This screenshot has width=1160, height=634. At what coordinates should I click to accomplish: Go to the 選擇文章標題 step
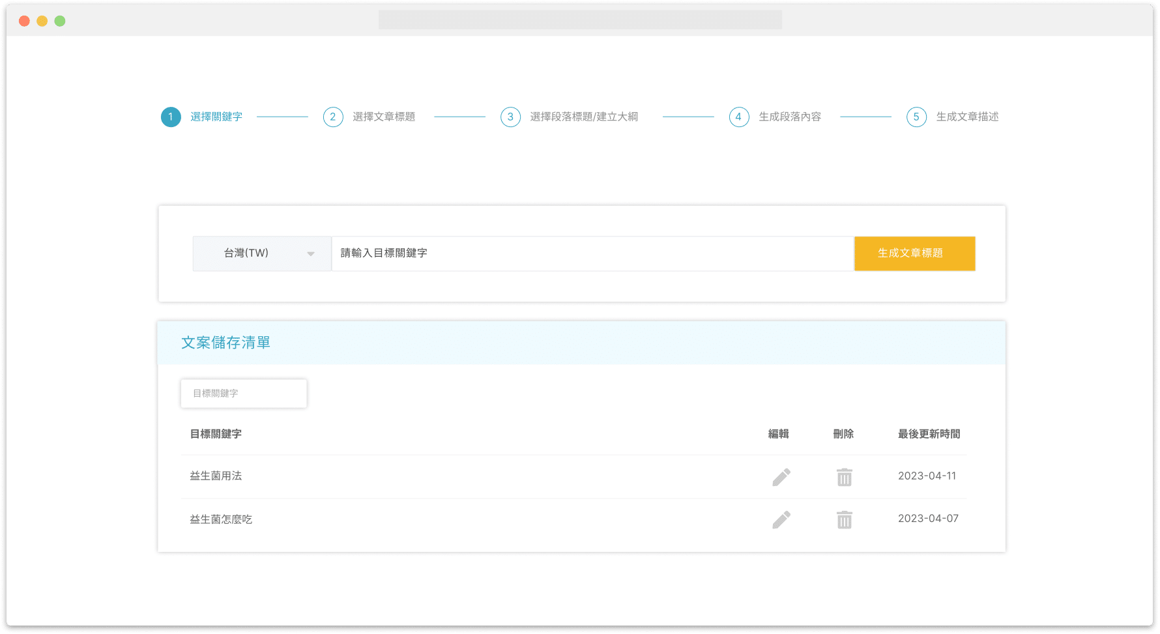tap(384, 117)
